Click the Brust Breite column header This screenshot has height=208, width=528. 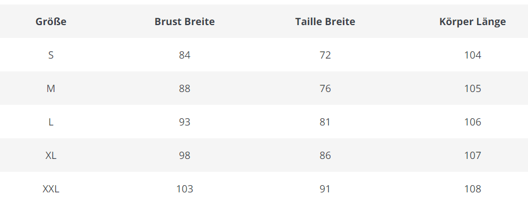185,22
